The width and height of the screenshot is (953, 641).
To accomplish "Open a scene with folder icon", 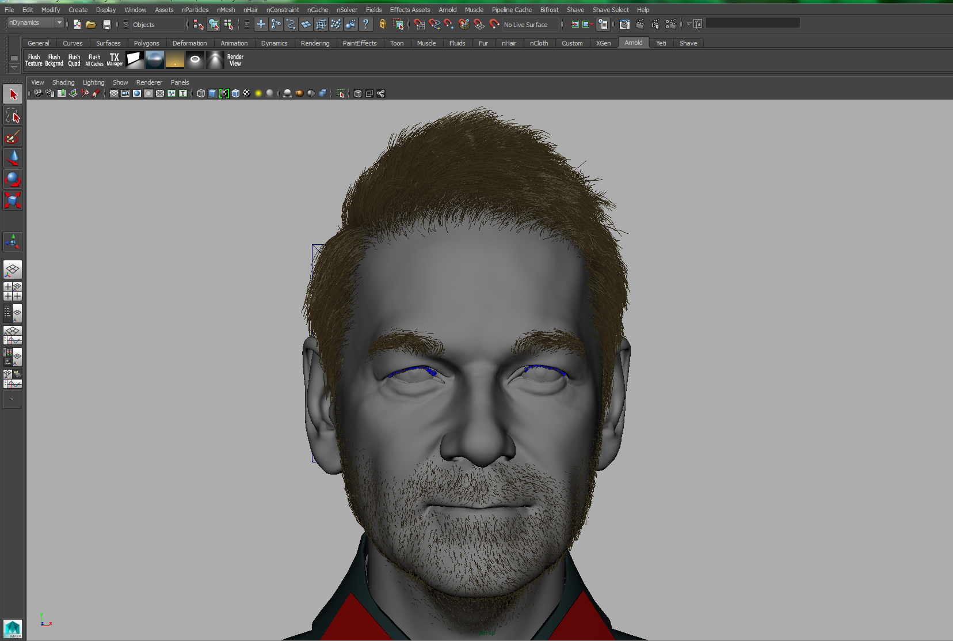I will pyautogui.click(x=91, y=24).
